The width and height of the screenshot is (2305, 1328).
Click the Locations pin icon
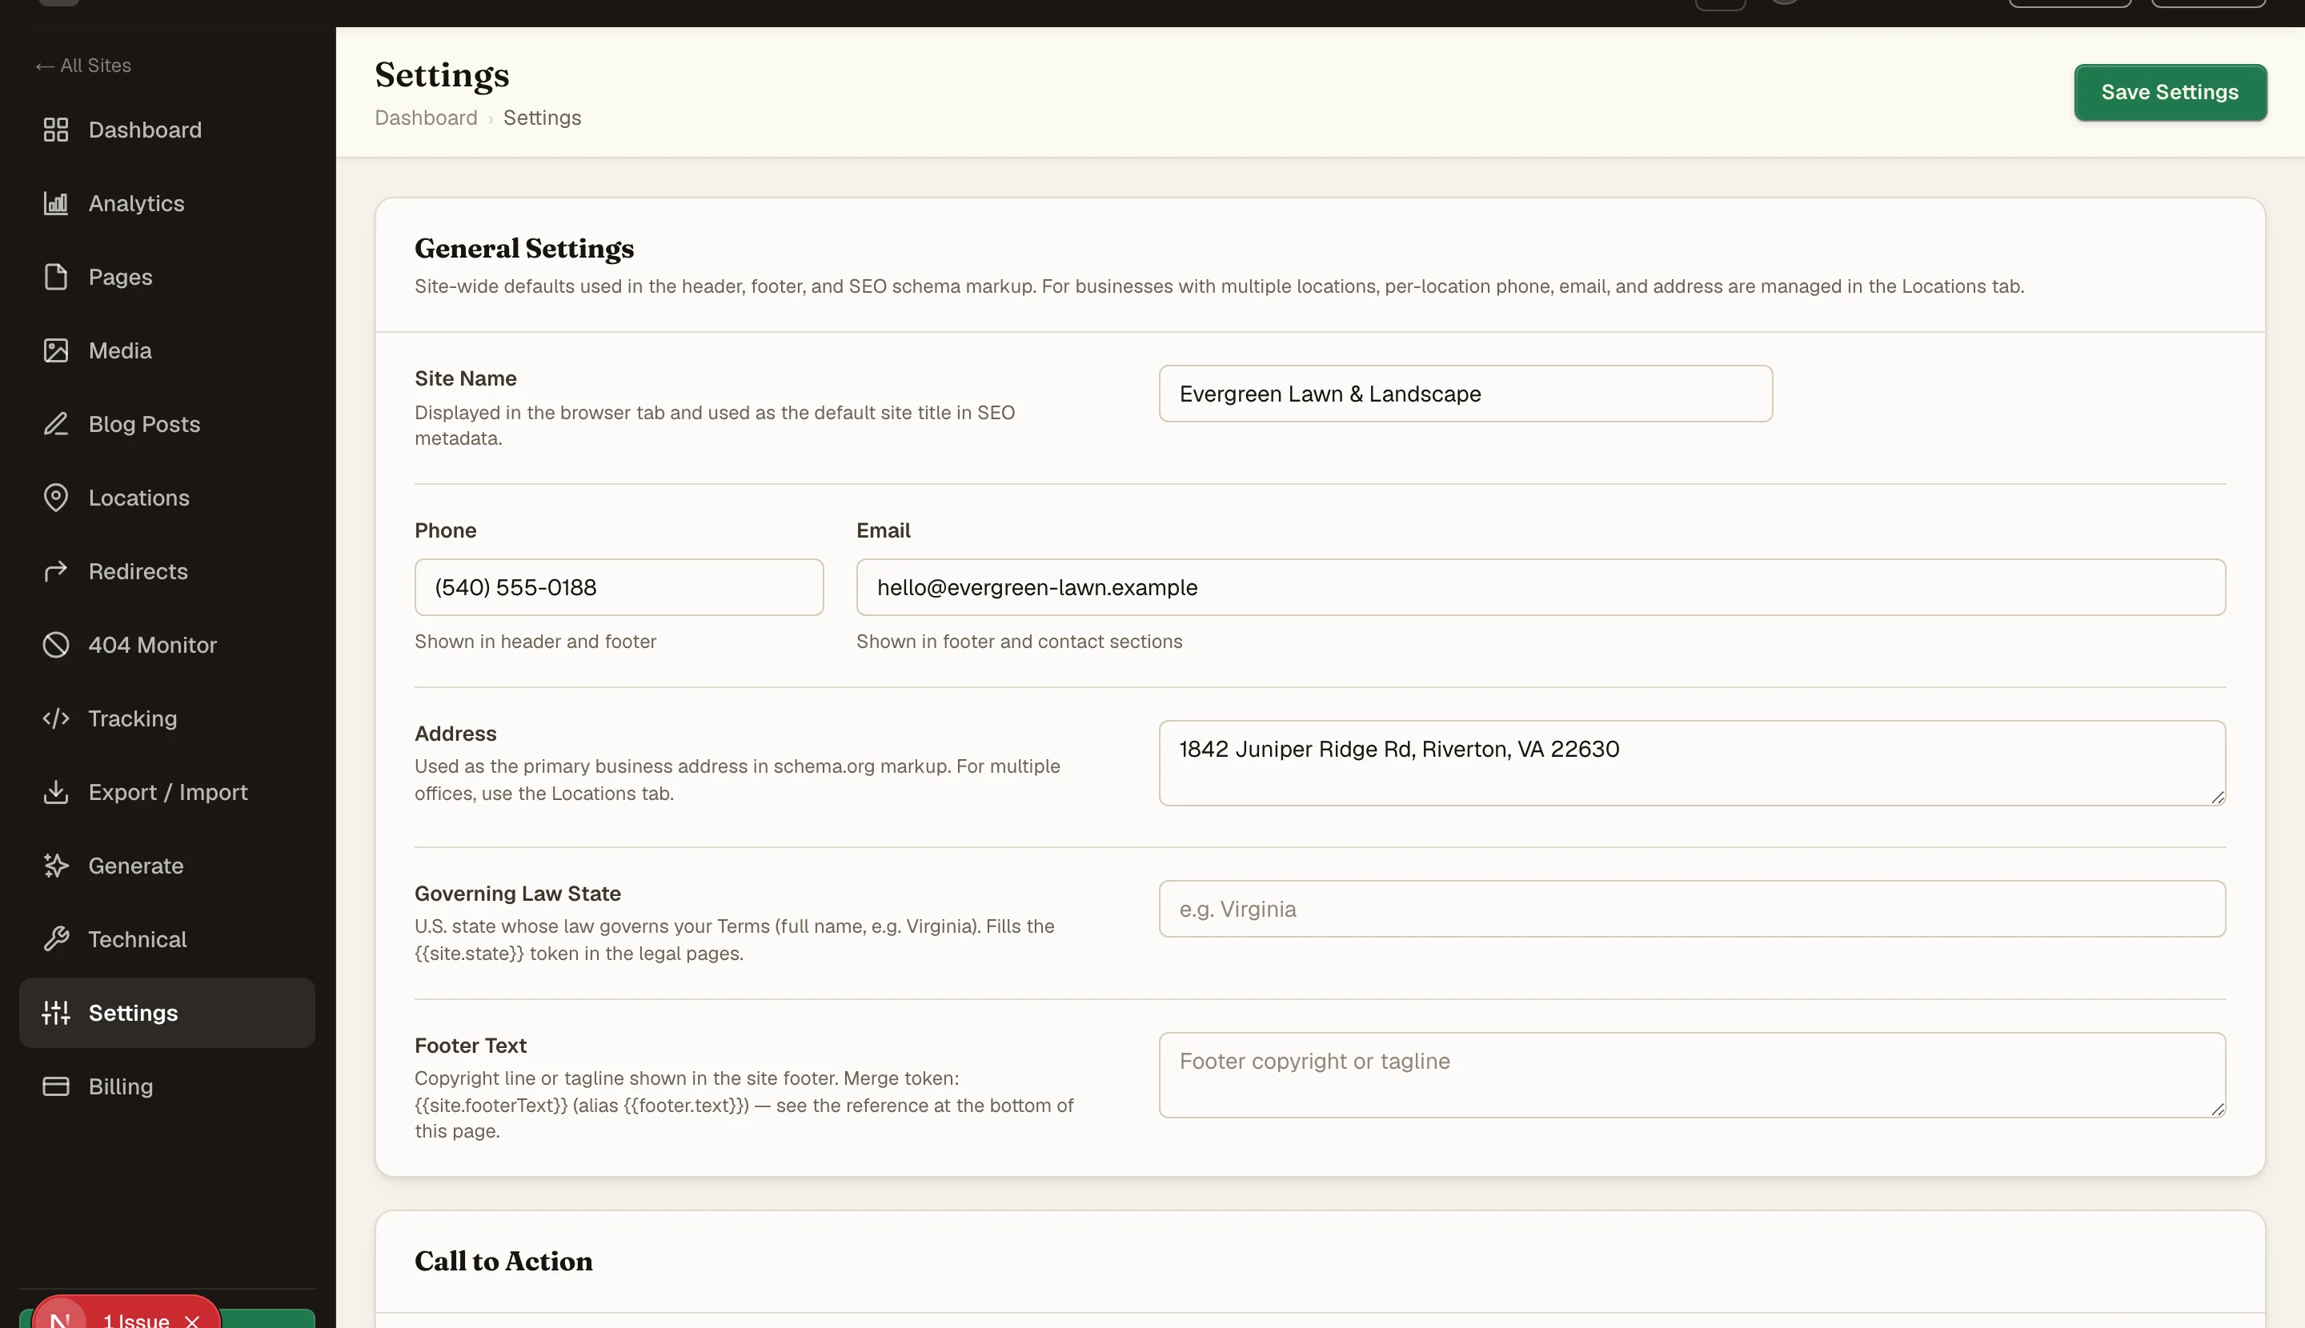(56, 498)
